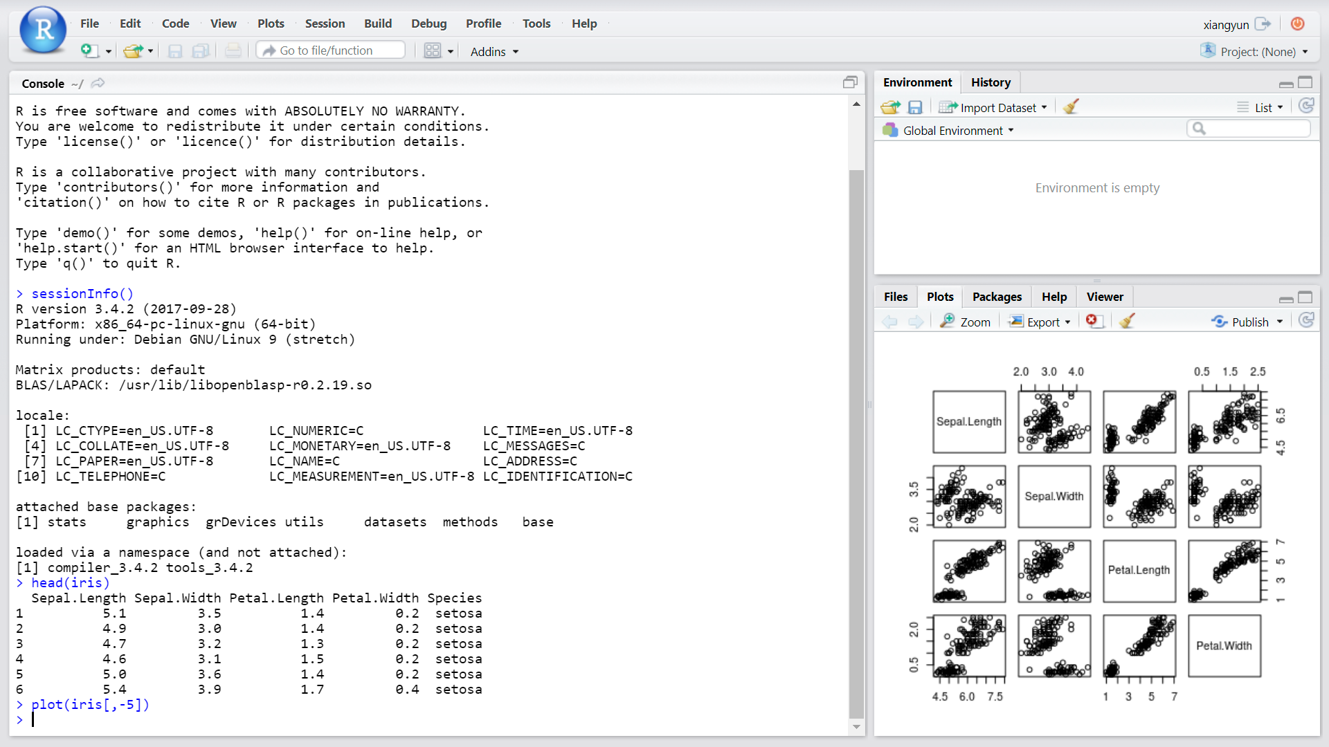This screenshot has height=747, width=1329.
Task: Sign out using the icon beside xiangyun
Action: (x=1263, y=24)
